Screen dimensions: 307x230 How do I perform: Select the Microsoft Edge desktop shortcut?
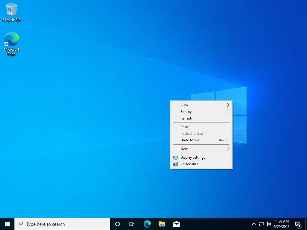[x=12, y=44]
